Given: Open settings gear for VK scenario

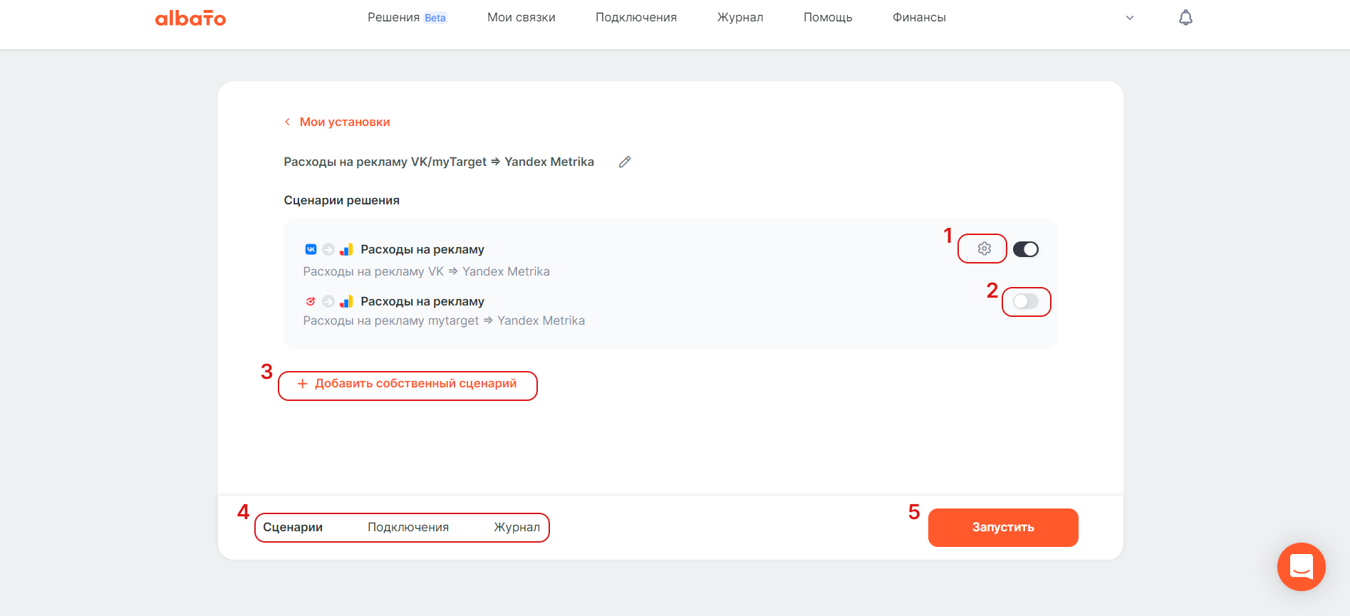Looking at the screenshot, I should click(x=984, y=249).
